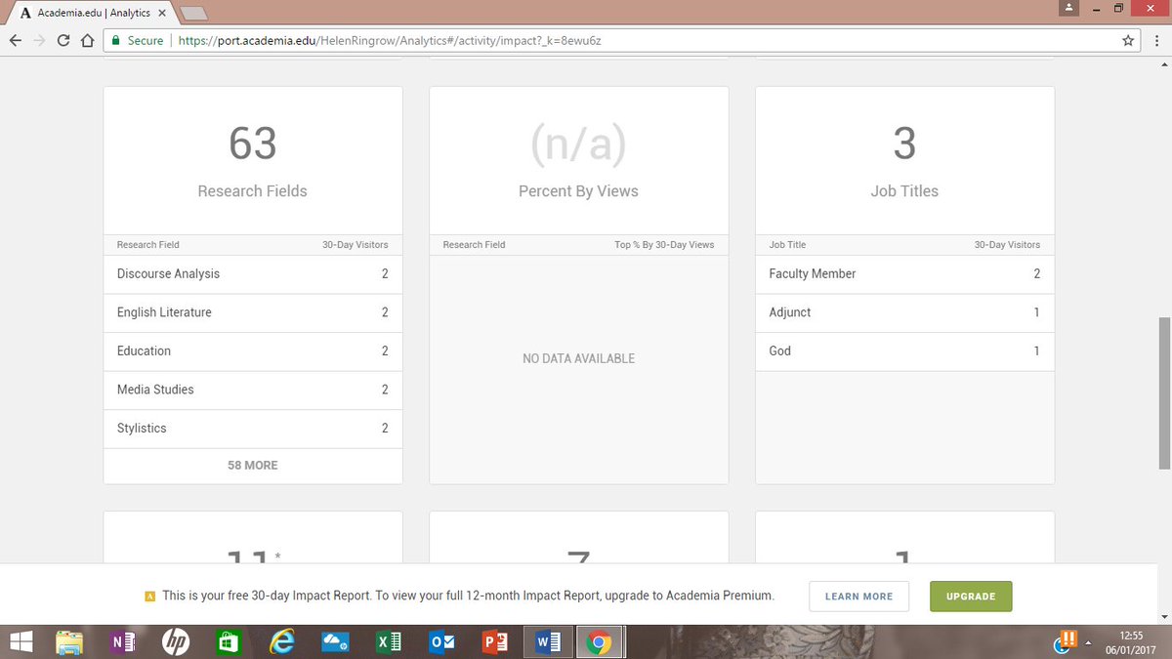The height and width of the screenshot is (659, 1172).
Task: Bookmark this page with the star icon
Action: pos(1128,41)
